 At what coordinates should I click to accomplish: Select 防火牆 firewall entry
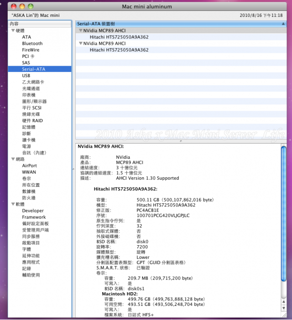click(29, 198)
